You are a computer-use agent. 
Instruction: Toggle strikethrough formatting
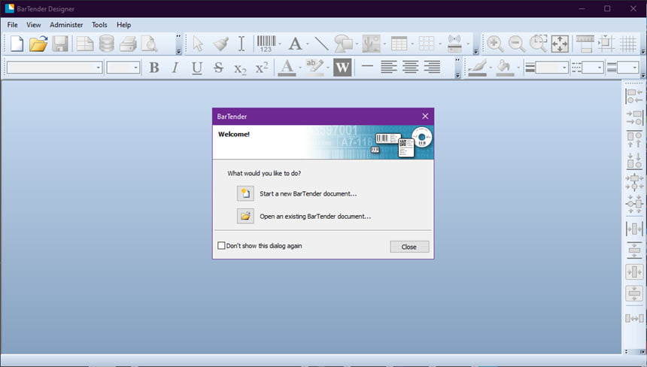(219, 67)
